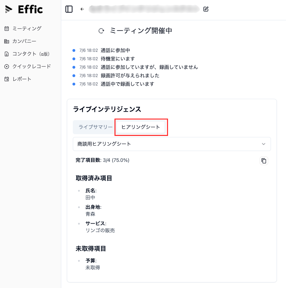286x288 pixels.
Task: Click the 出身地 label
Action: (93, 207)
